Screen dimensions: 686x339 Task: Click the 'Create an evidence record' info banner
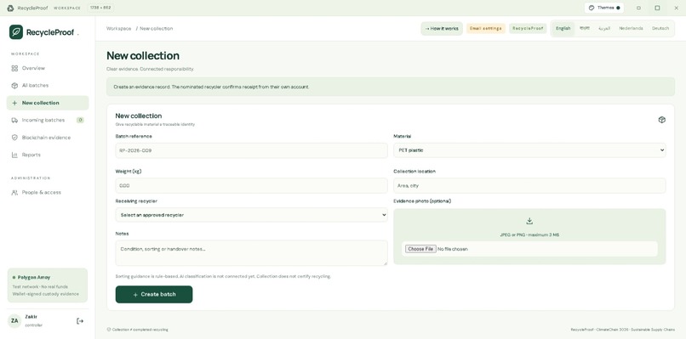tap(391, 87)
